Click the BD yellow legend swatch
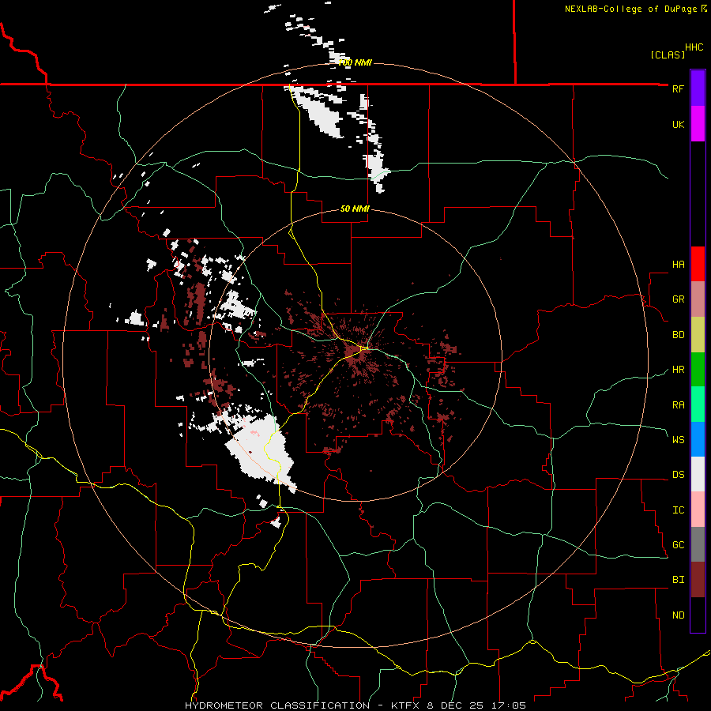711x711 pixels. [698, 335]
